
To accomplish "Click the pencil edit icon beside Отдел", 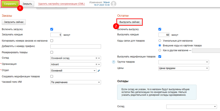I will (99, 71).
